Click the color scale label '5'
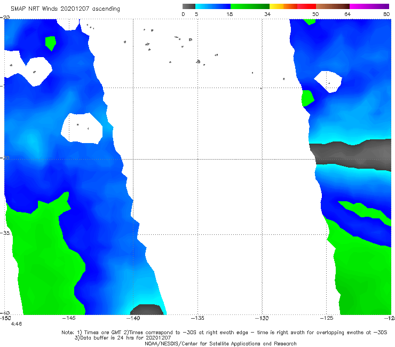 pos(196,14)
